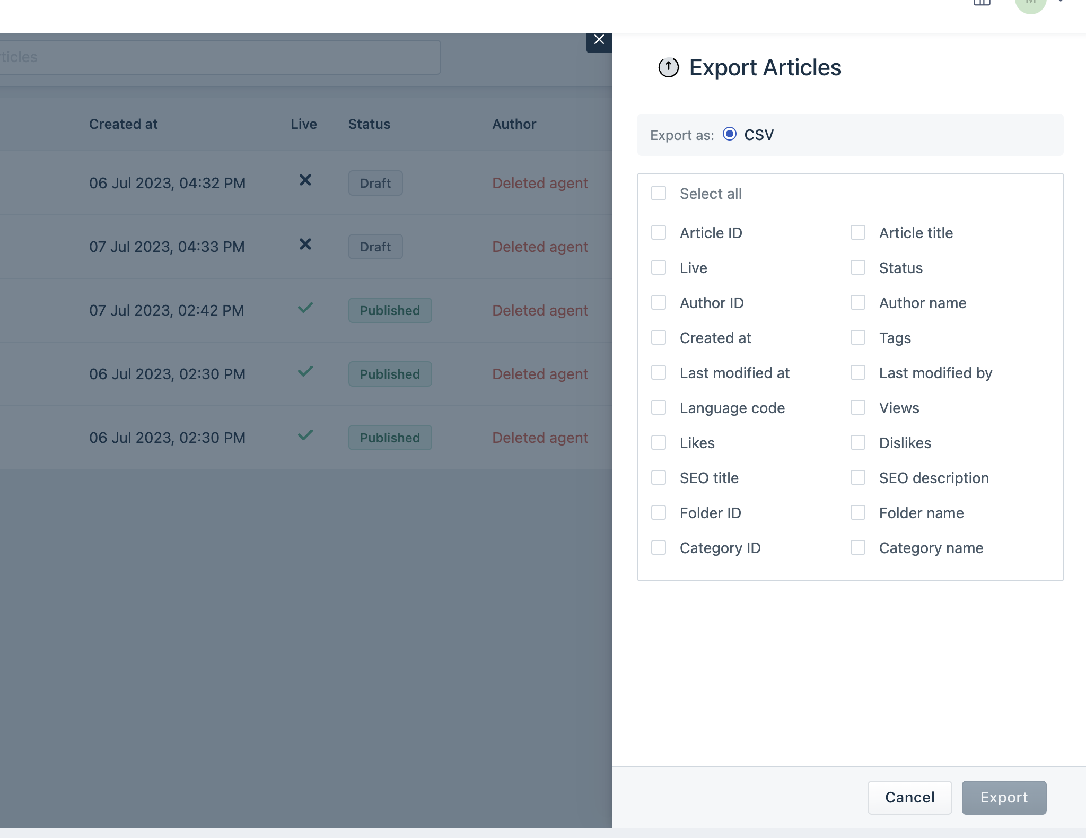1086x838 pixels.
Task: Toggle the Dislikes checkbox
Action: (x=857, y=443)
